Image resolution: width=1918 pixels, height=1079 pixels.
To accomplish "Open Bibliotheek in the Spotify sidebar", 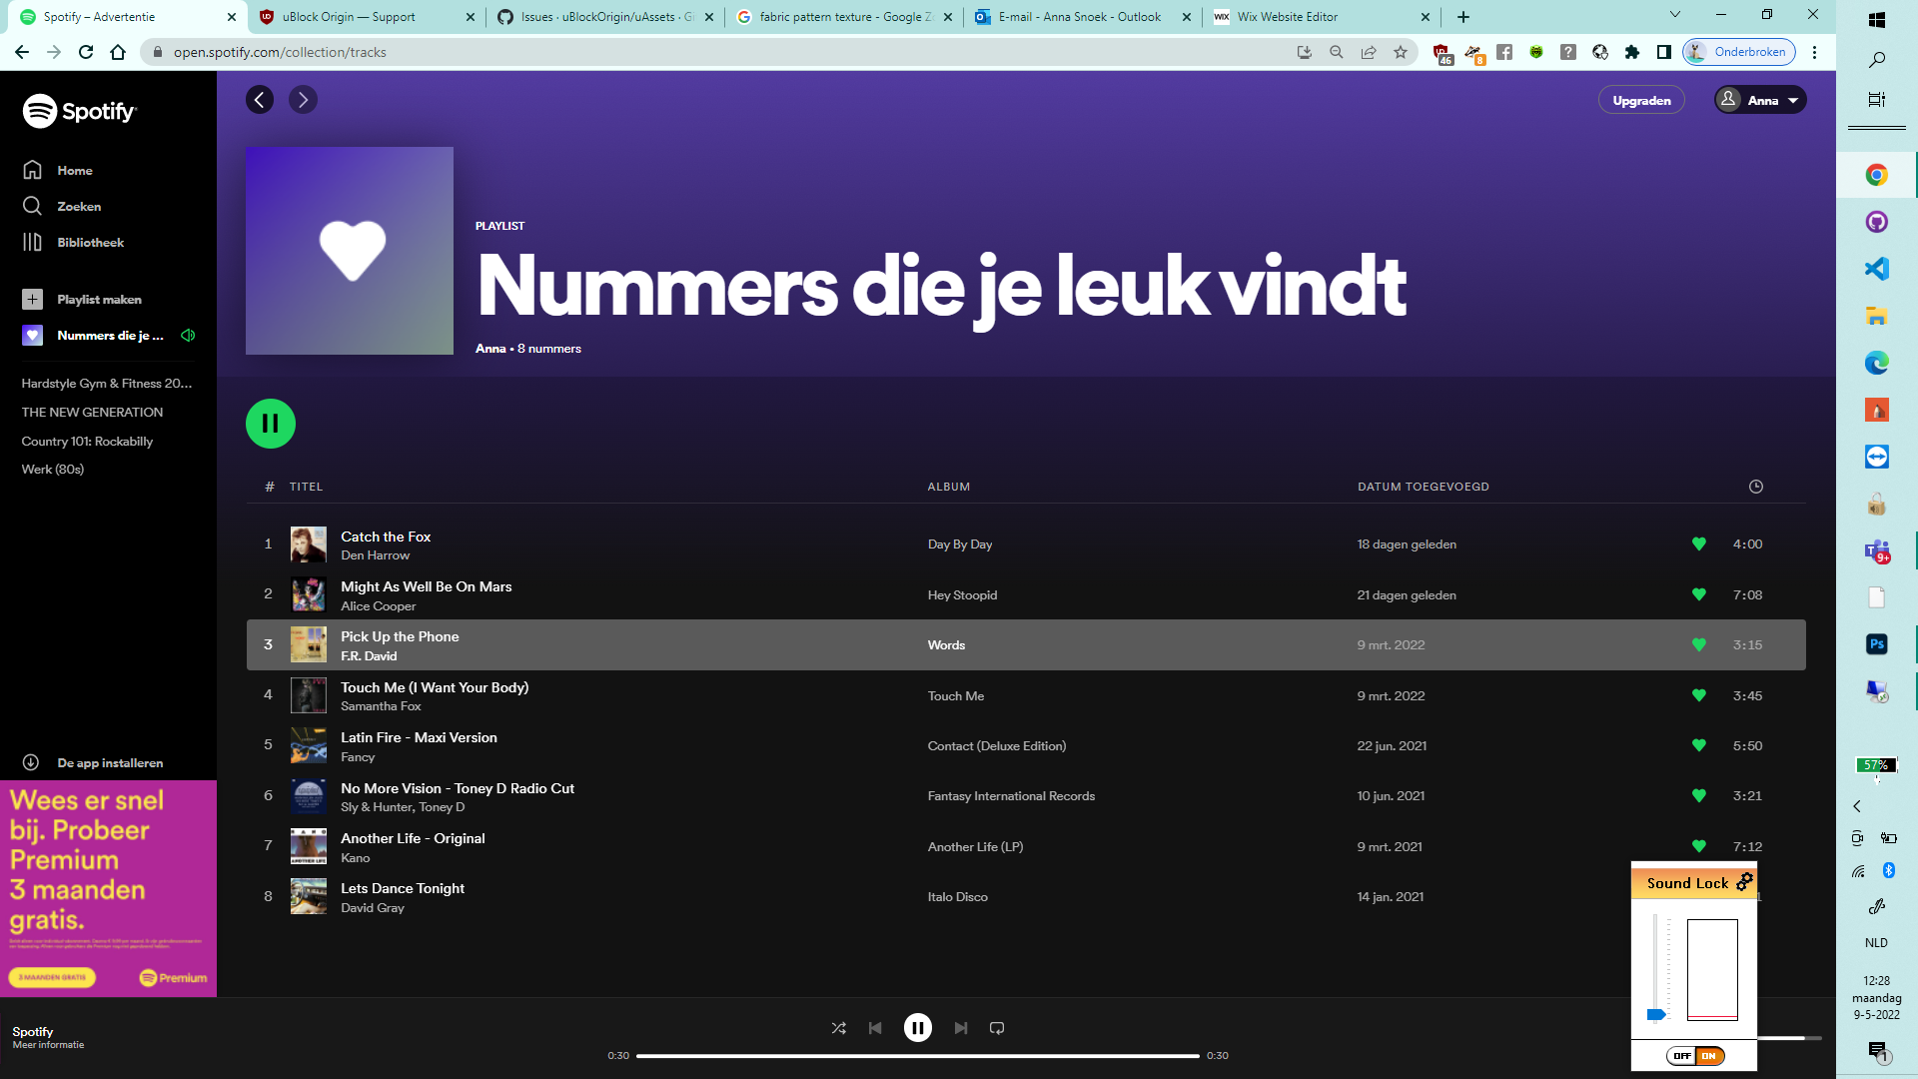I will (90, 242).
